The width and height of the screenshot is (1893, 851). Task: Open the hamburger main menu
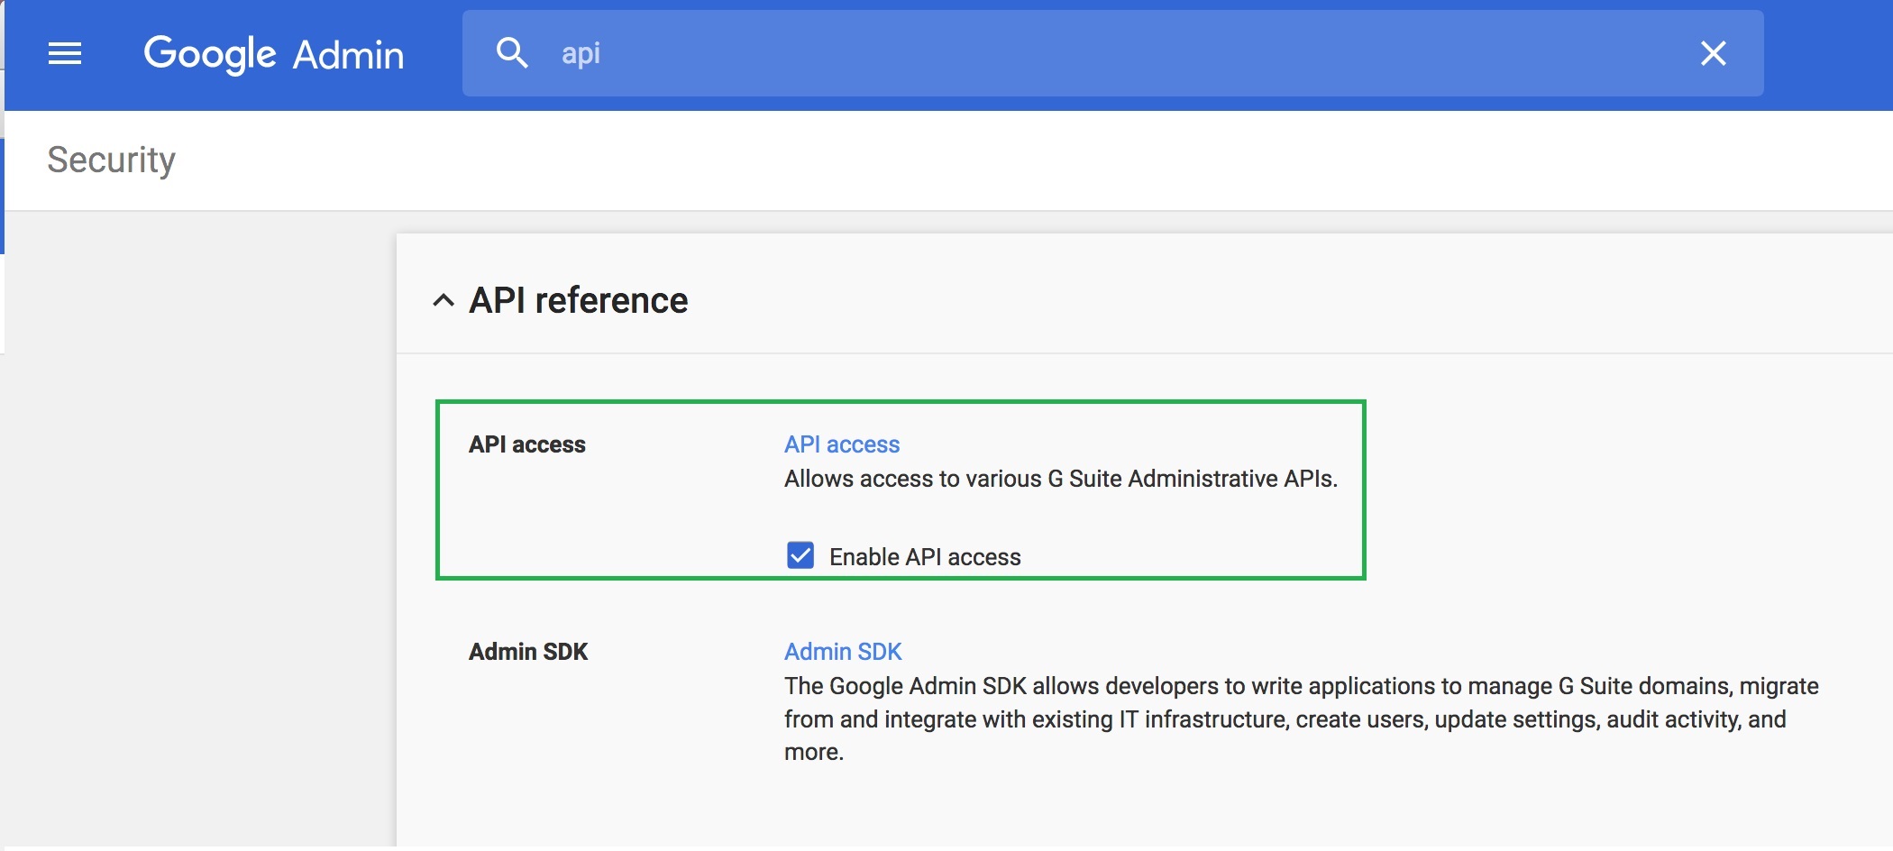click(x=65, y=54)
